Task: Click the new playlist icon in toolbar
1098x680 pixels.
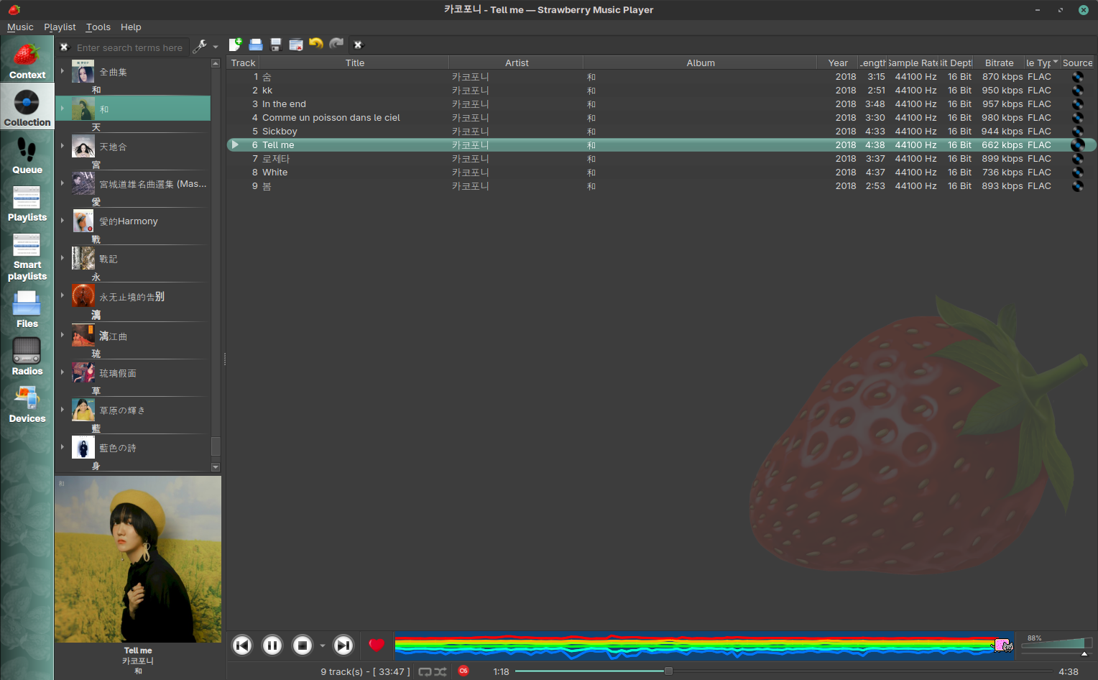Action: pos(235,45)
